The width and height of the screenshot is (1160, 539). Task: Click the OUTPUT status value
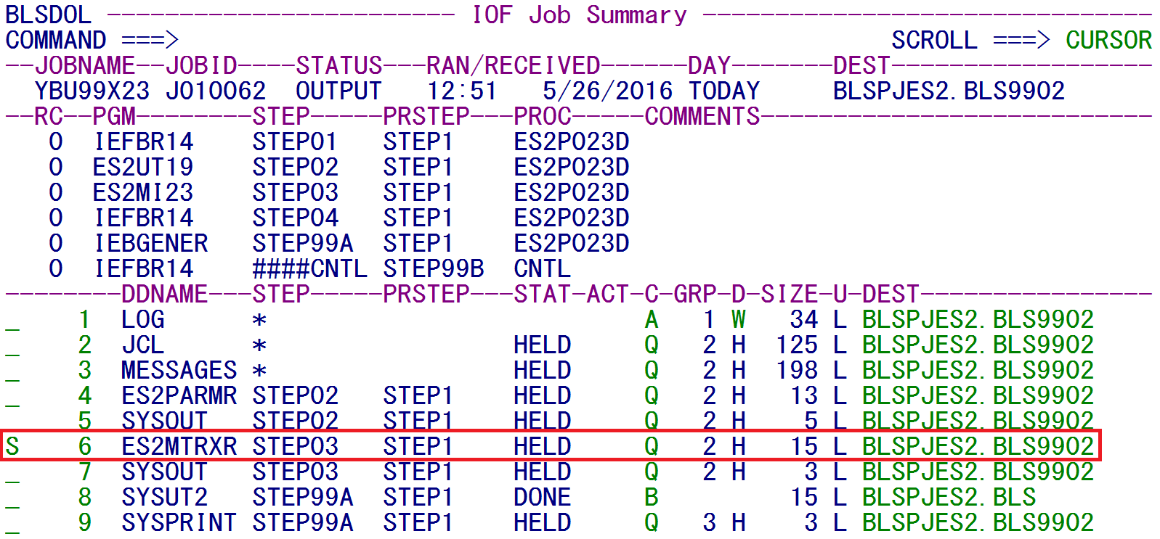coord(338,91)
